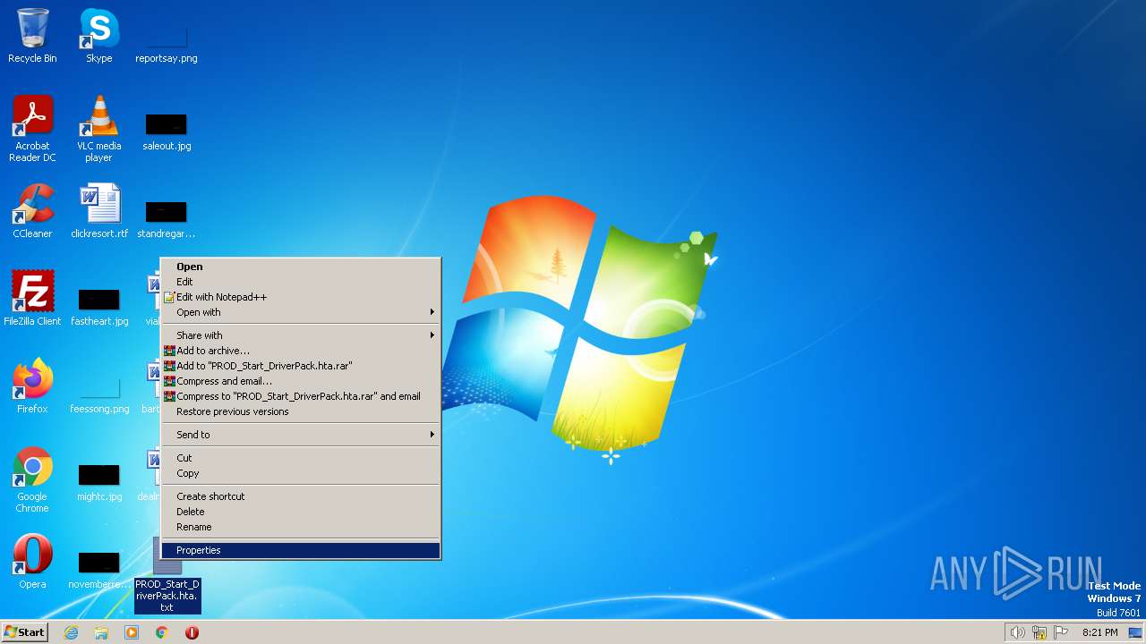Screen dimensions: 1146x644
Task: Select the standregar... desktop file
Action: 166,218
